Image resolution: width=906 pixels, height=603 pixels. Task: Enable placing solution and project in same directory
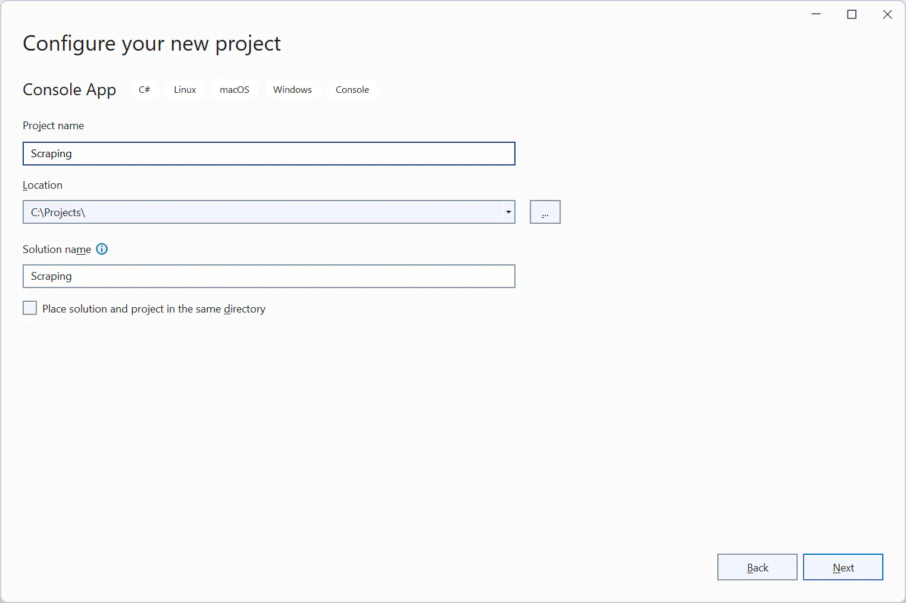30,308
